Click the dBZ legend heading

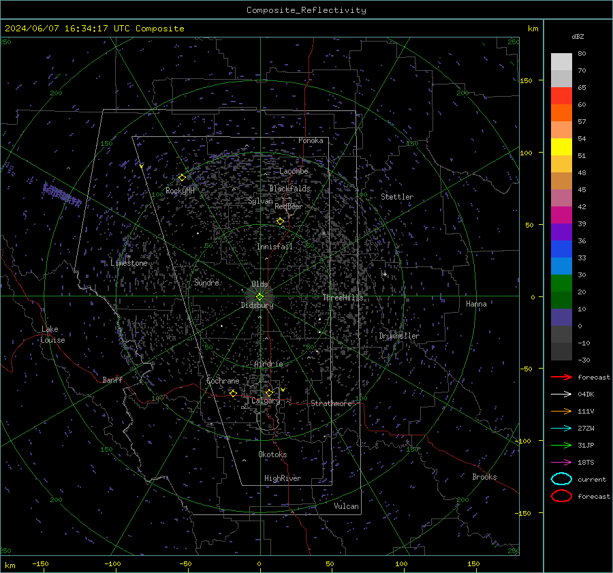[578, 36]
